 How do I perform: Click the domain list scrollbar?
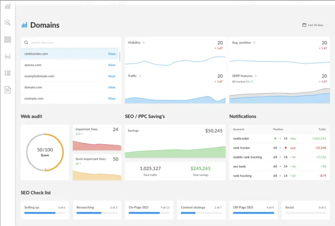pos(119,56)
